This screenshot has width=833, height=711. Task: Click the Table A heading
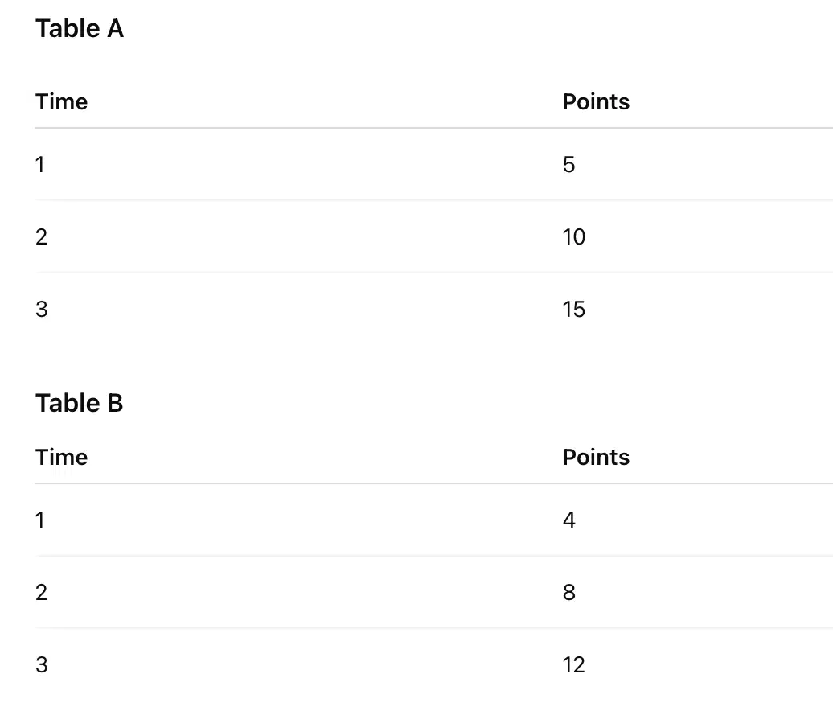tap(79, 29)
